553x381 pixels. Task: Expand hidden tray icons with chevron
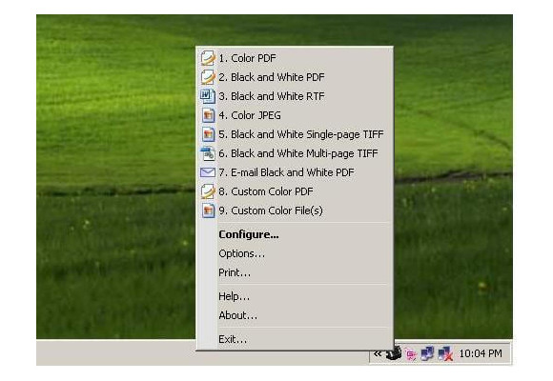(378, 353)
